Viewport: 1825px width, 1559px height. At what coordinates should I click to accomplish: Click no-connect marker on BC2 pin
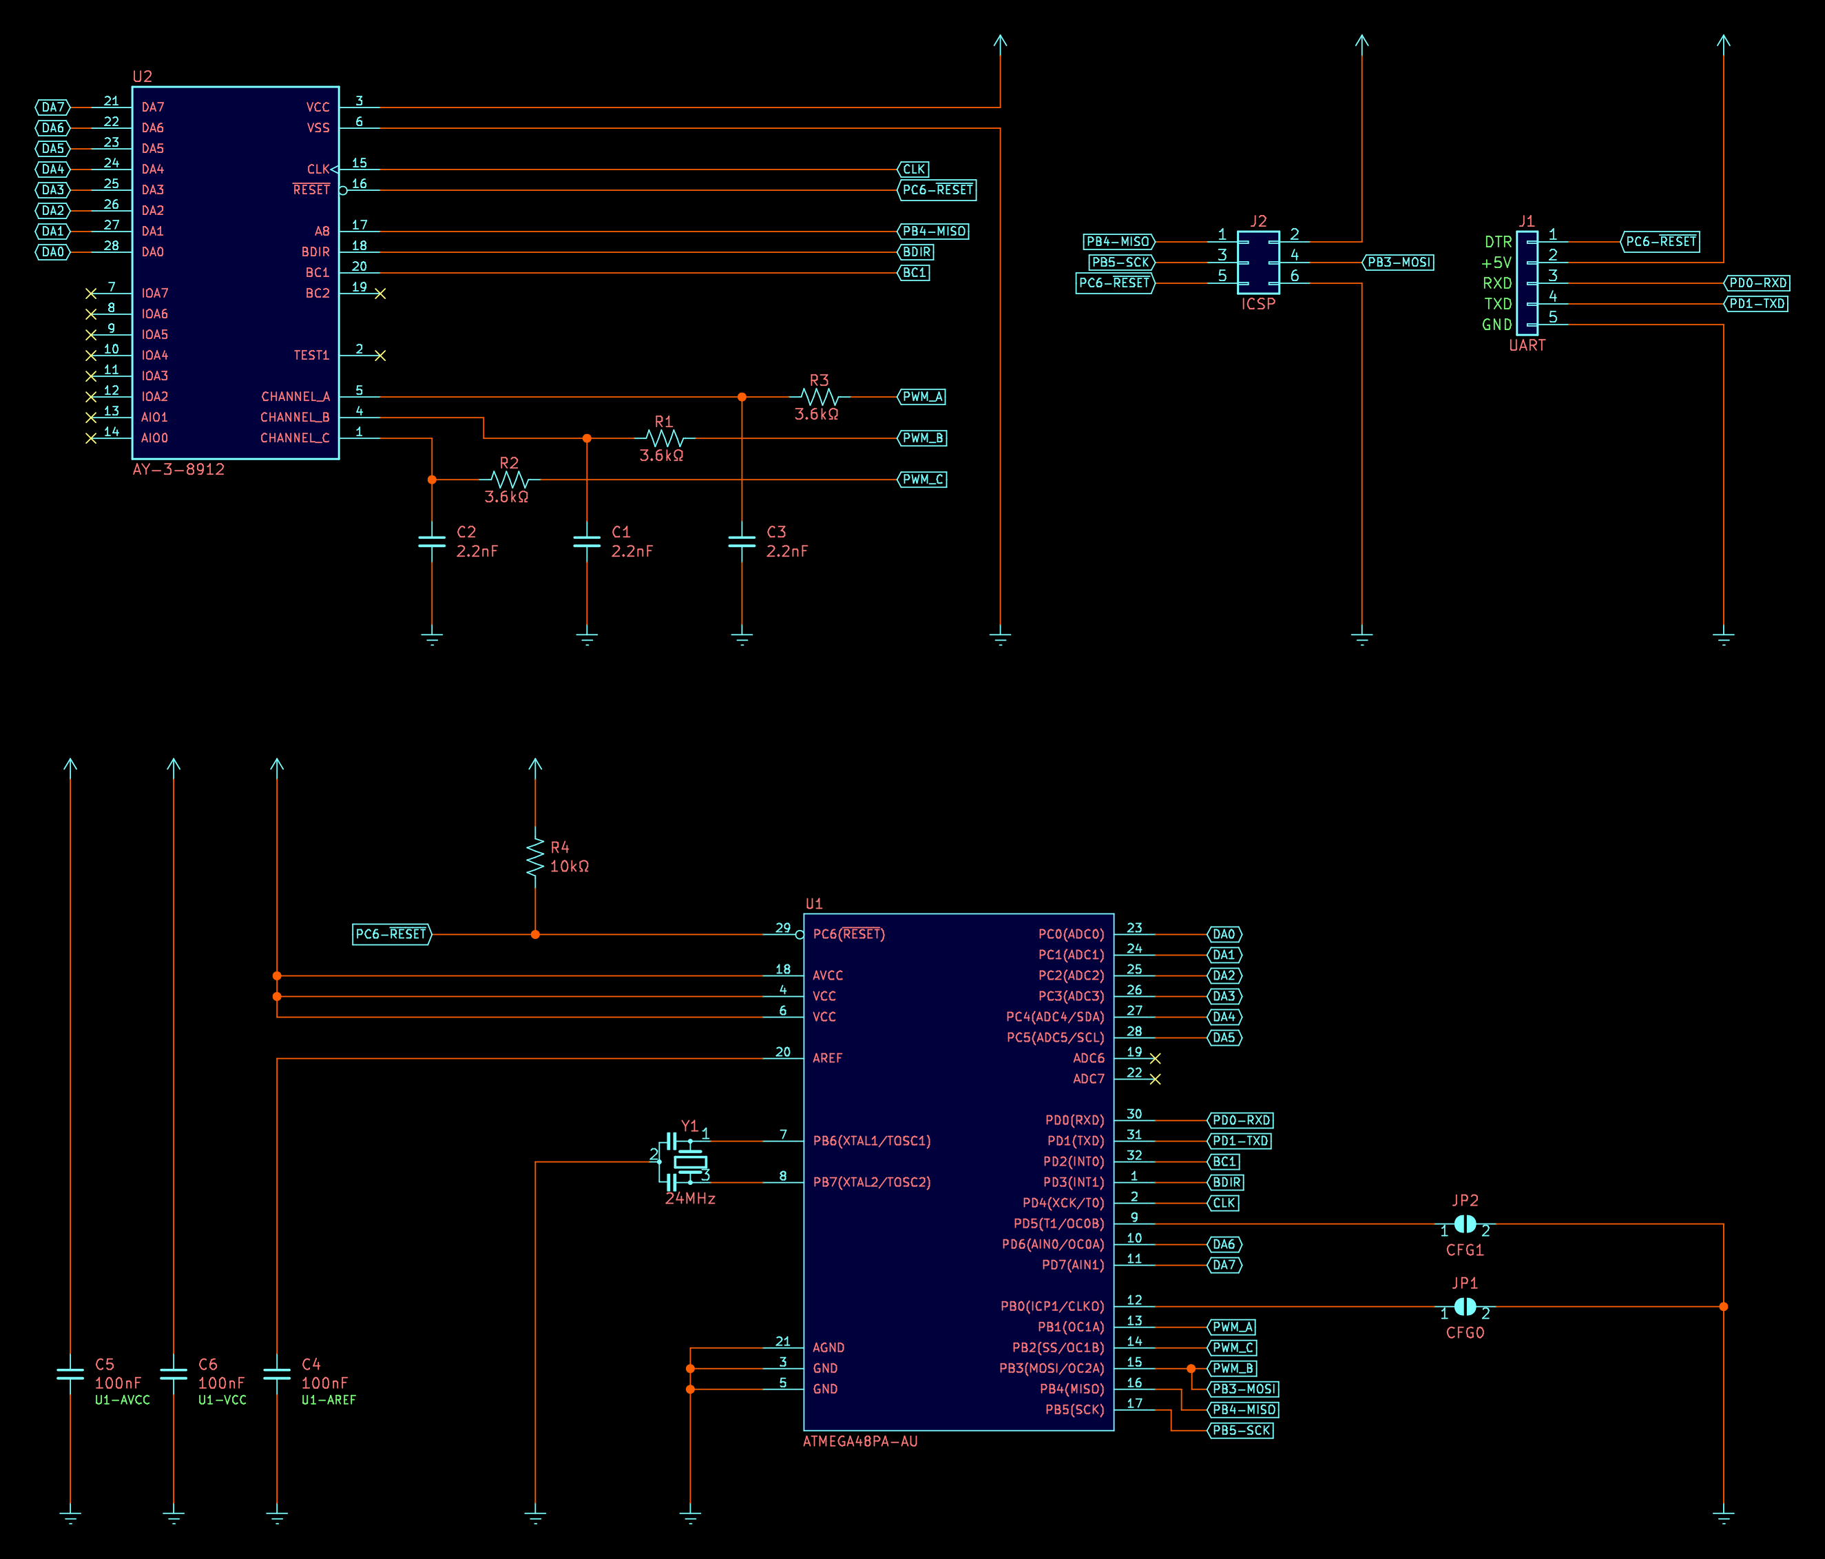click(x=379, y=293)
